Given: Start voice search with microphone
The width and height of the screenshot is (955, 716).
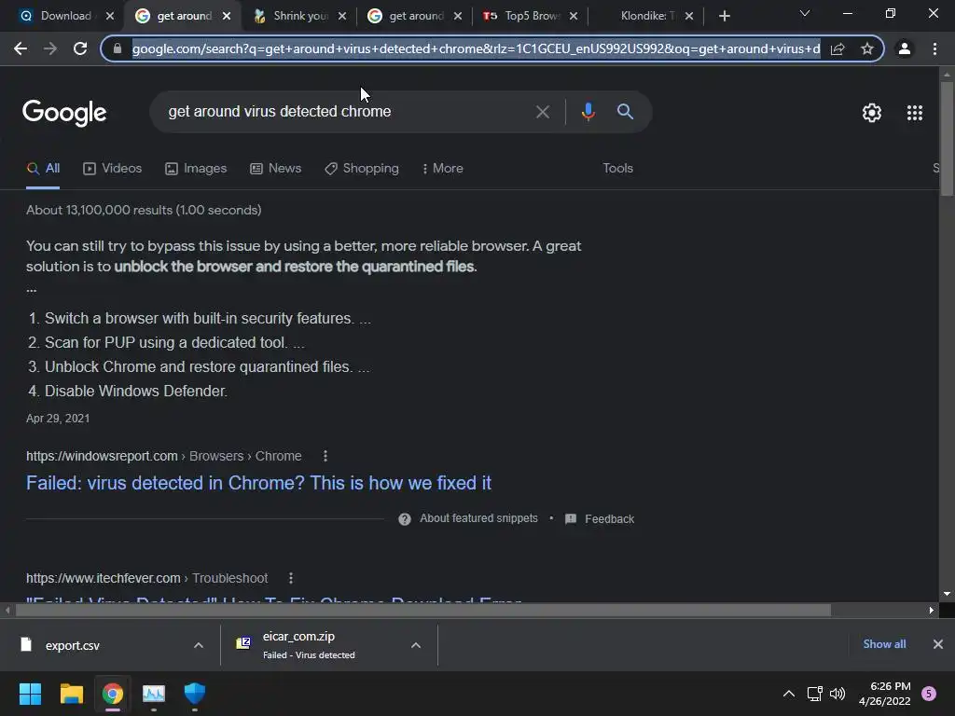Looking at the screenshot, I should pos(588,112).
